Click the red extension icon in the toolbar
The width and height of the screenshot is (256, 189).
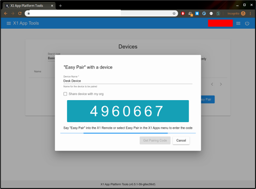click(x=183, y=13)
